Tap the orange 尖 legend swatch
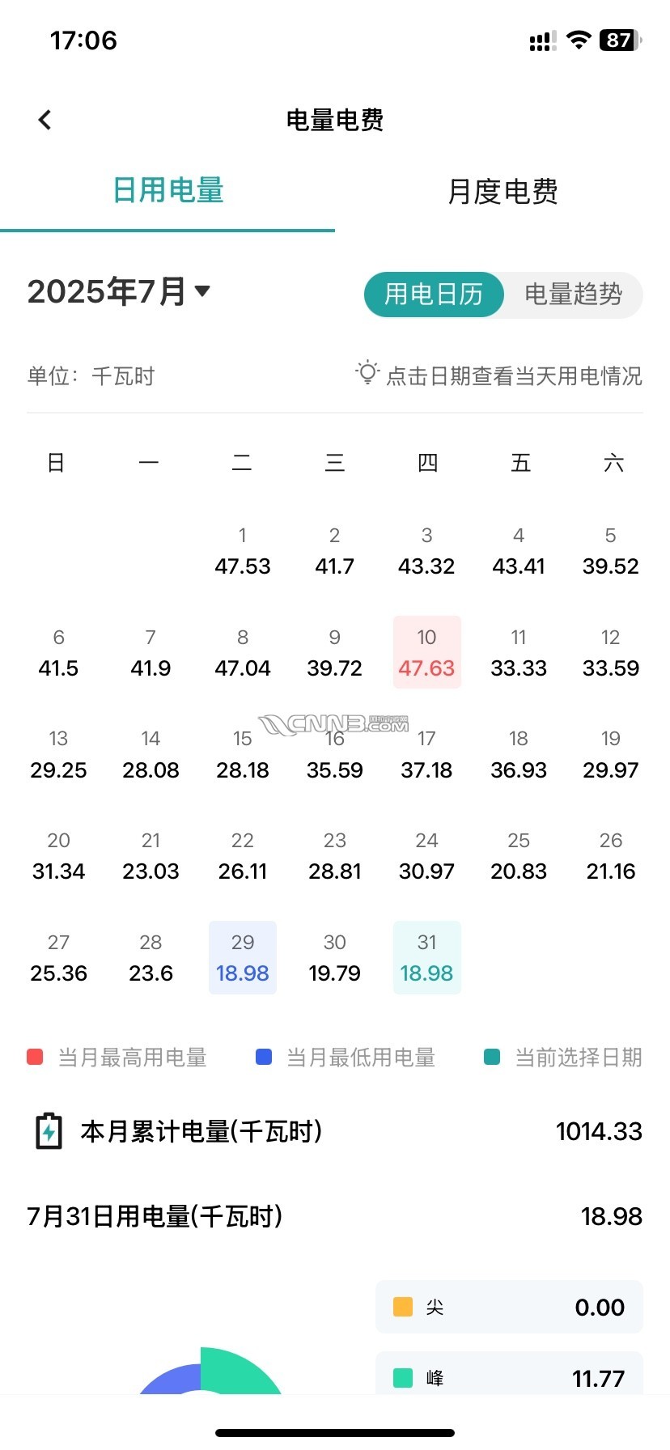Viewport: 670px width, 1450px height. tap(402, 1307)
